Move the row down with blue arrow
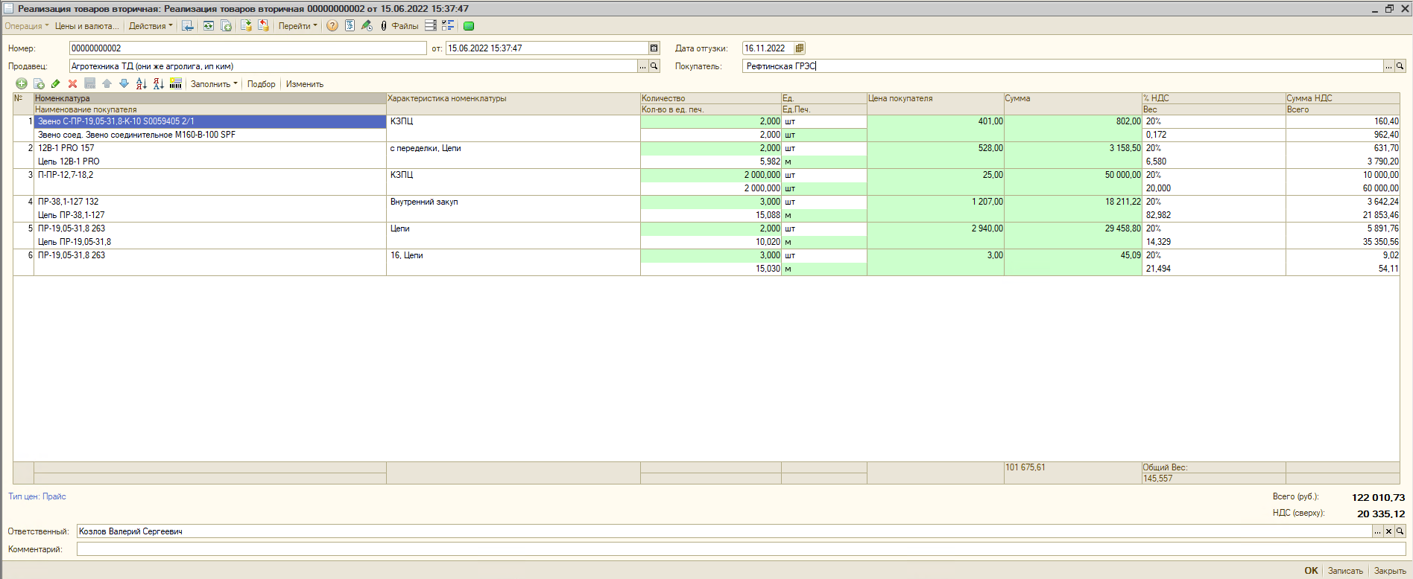Viewport: 1413px width, 579px height. (124, 84)
